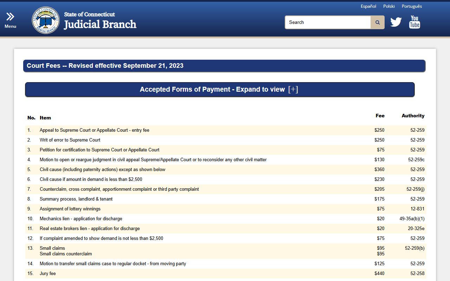Click the Authority column header
Image resolution: width=450 pixels, height=281 pixels.
tap(413, 116)
